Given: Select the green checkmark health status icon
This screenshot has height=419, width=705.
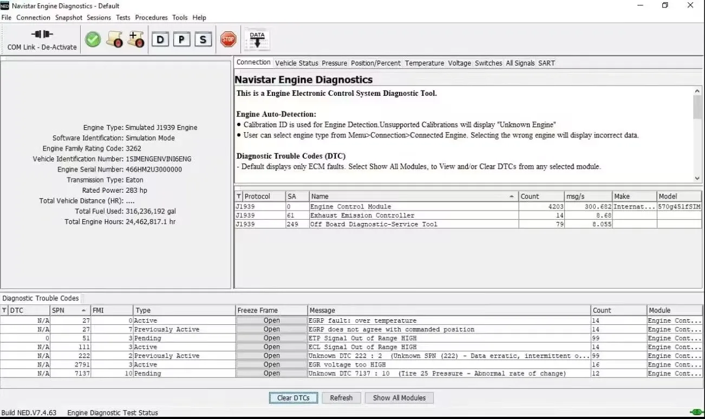Looking at the screenshot, I should pos(93,39).
